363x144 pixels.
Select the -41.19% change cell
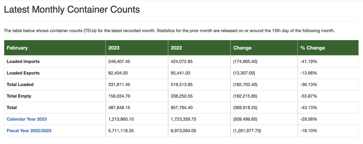(x=308, y=61)
